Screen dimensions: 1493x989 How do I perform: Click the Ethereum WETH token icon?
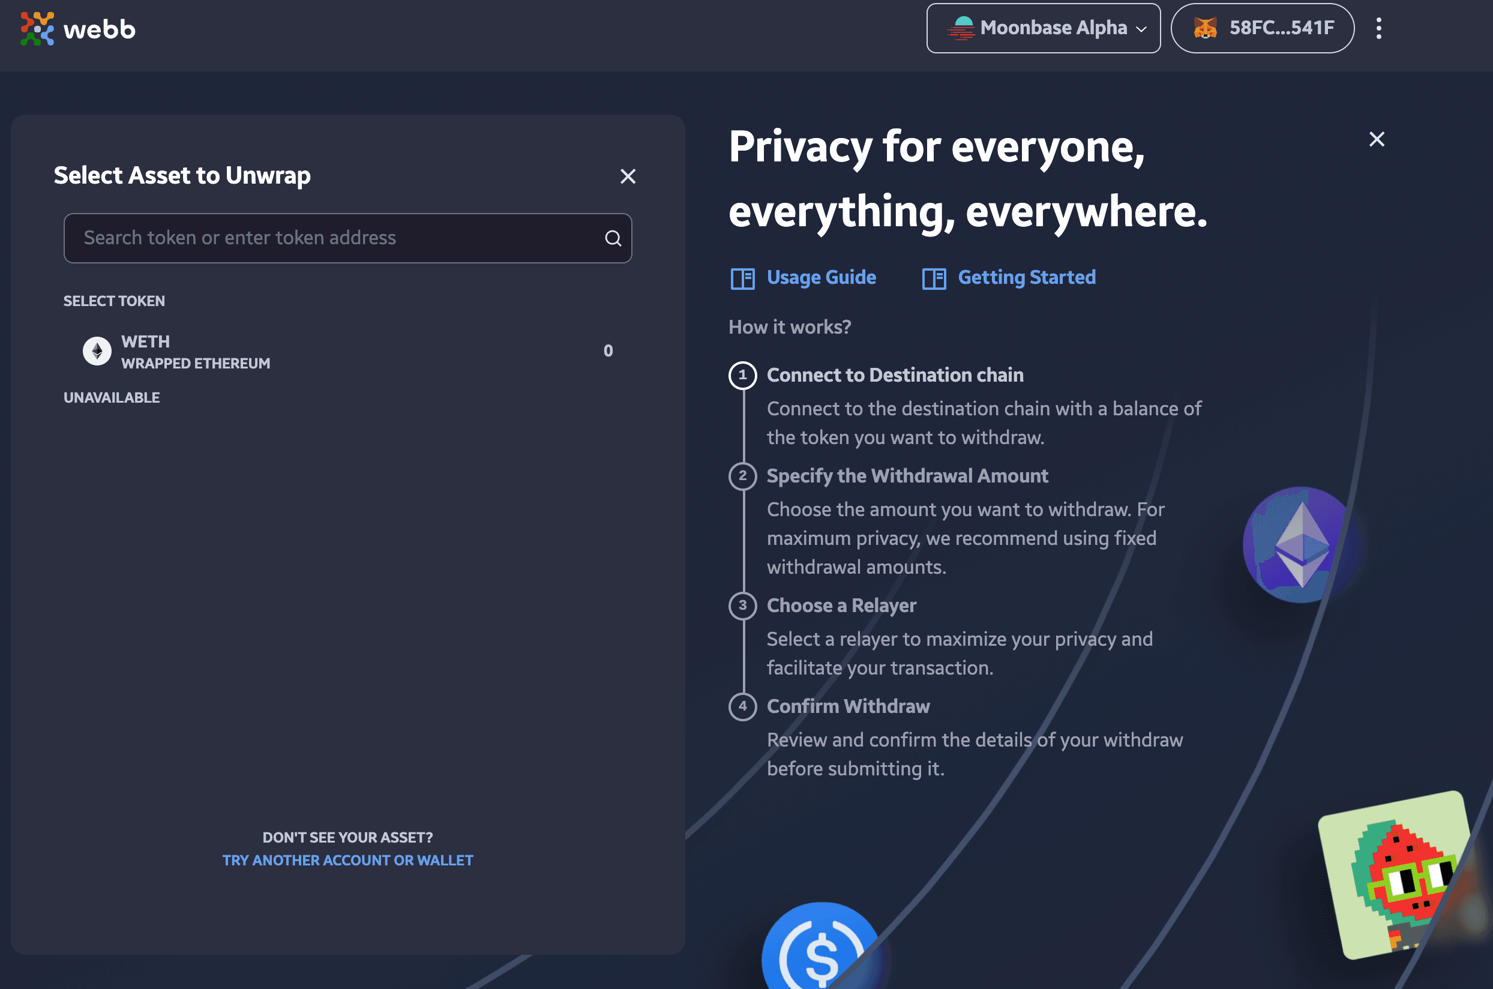click(96, 350)
